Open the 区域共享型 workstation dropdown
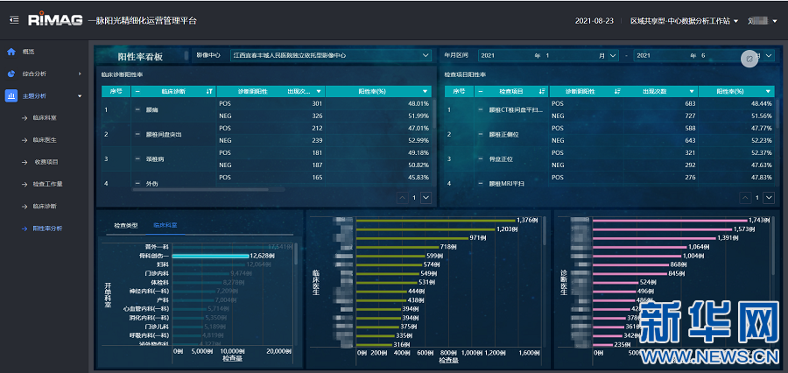788x373 pixels. [x=735, y=20]
